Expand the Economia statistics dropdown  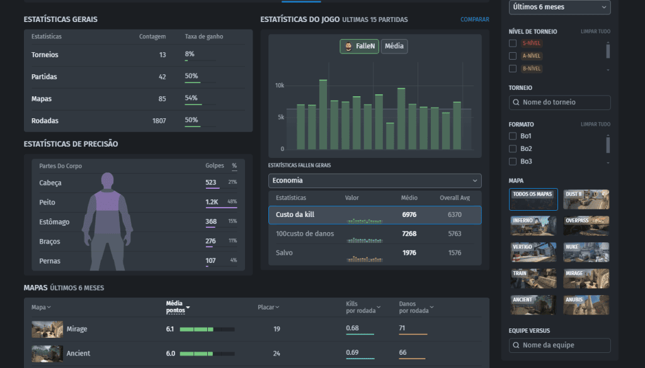coord(375,181)
